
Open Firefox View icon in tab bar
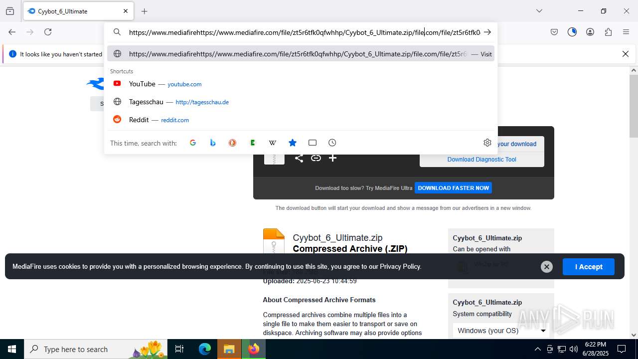point(10,11)
